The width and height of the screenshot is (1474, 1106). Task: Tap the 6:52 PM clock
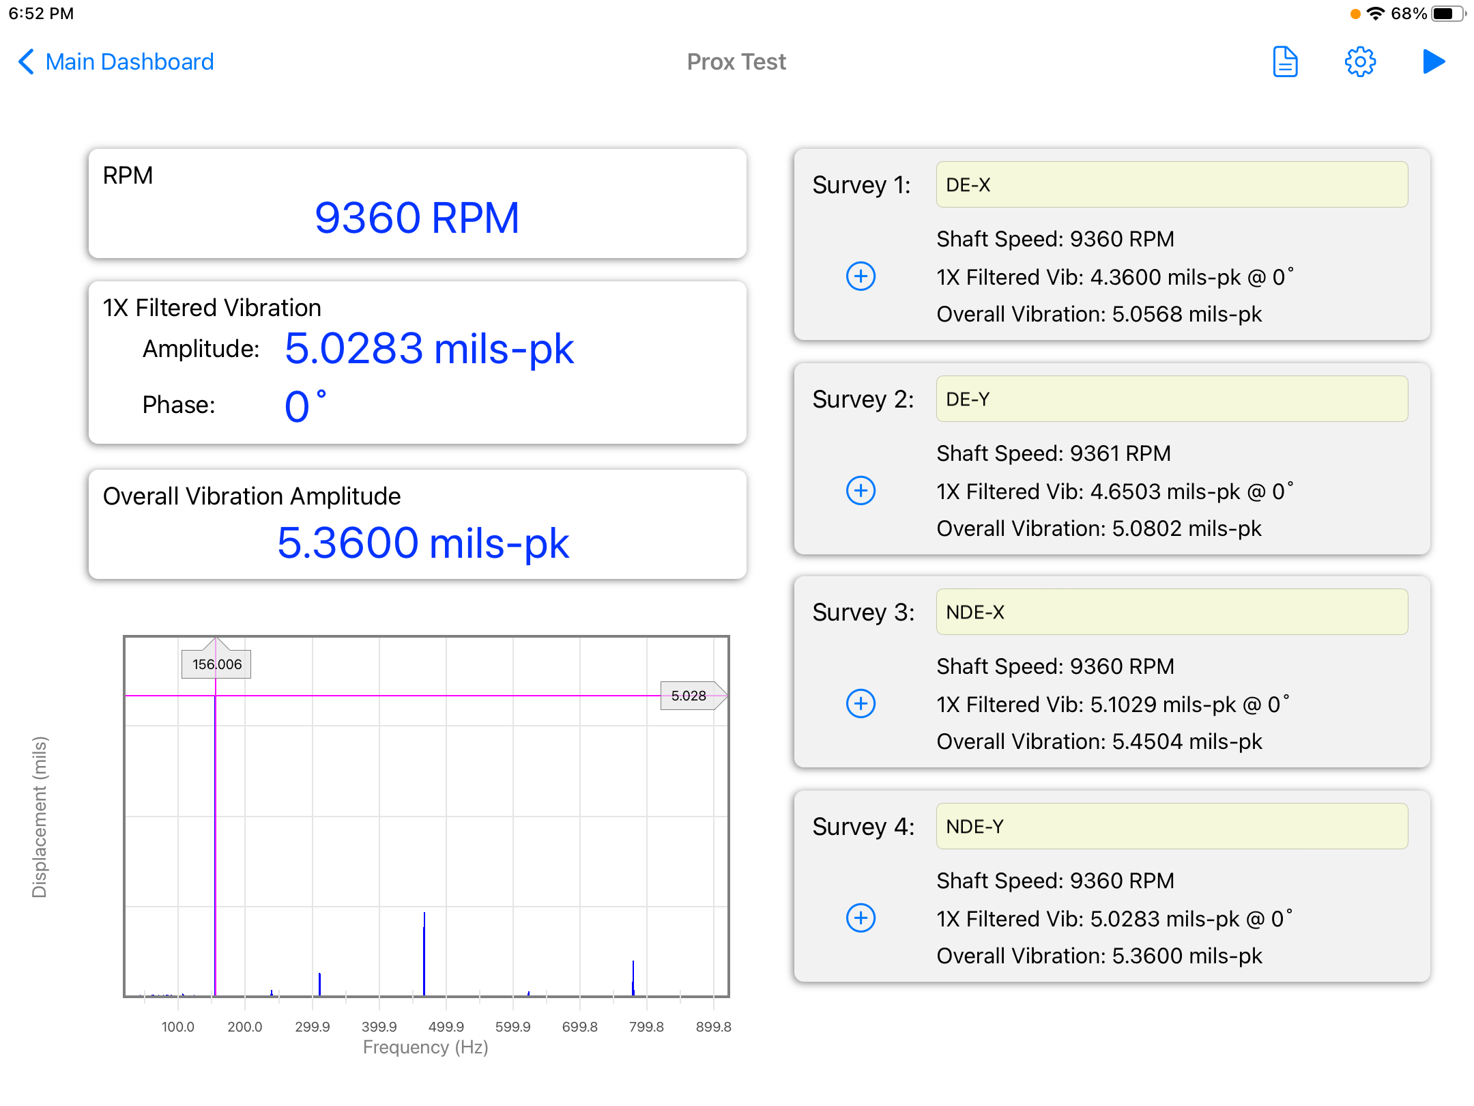click(41, 14)
